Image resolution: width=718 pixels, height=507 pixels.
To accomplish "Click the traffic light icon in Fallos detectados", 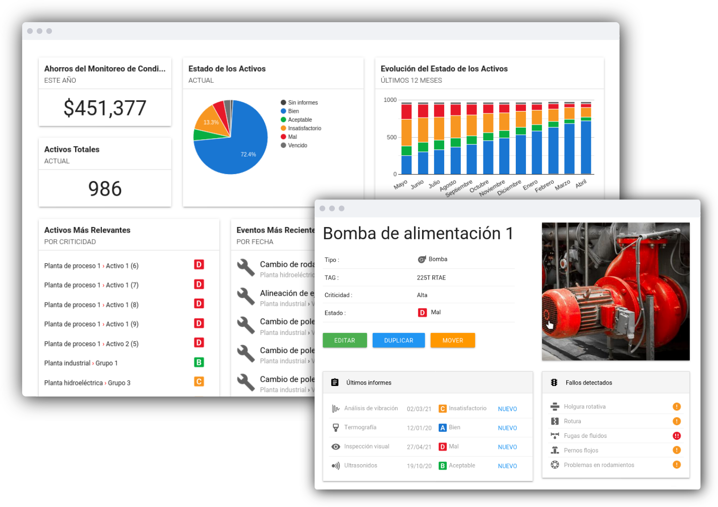I will point(554,382).
